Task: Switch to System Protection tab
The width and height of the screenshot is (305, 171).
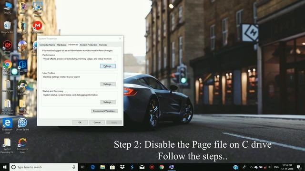Action: coord(89,45)
